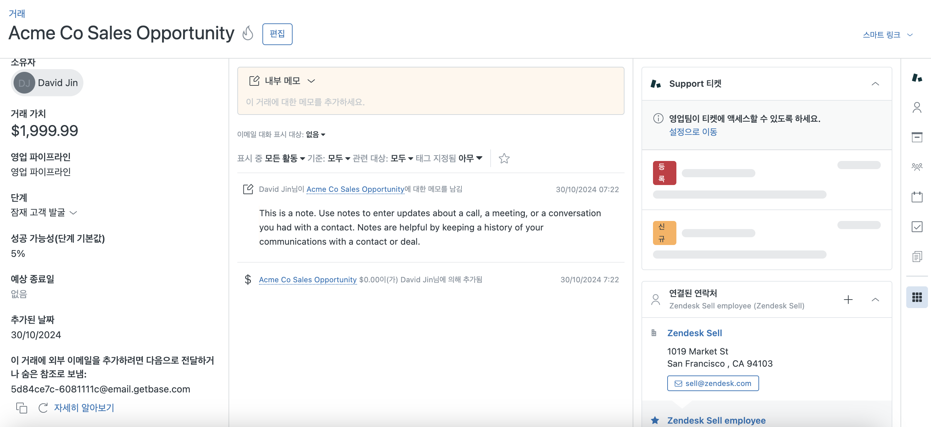931x427 pixels.
Task: Click the documents icon in the right sidebar
Action: point(916,257)
